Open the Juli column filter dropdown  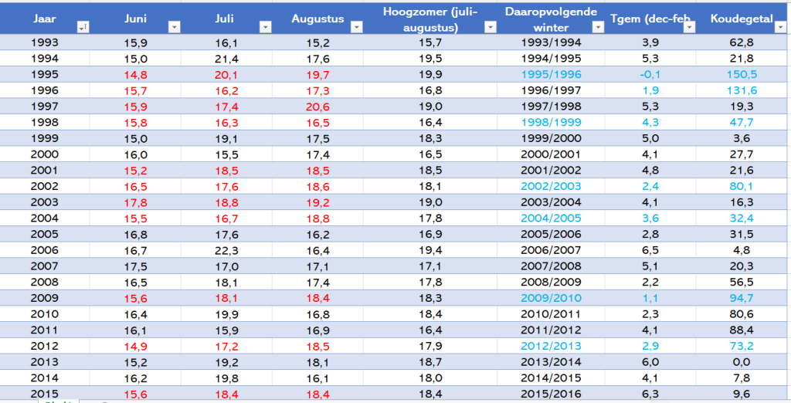[x=266, y=27]
